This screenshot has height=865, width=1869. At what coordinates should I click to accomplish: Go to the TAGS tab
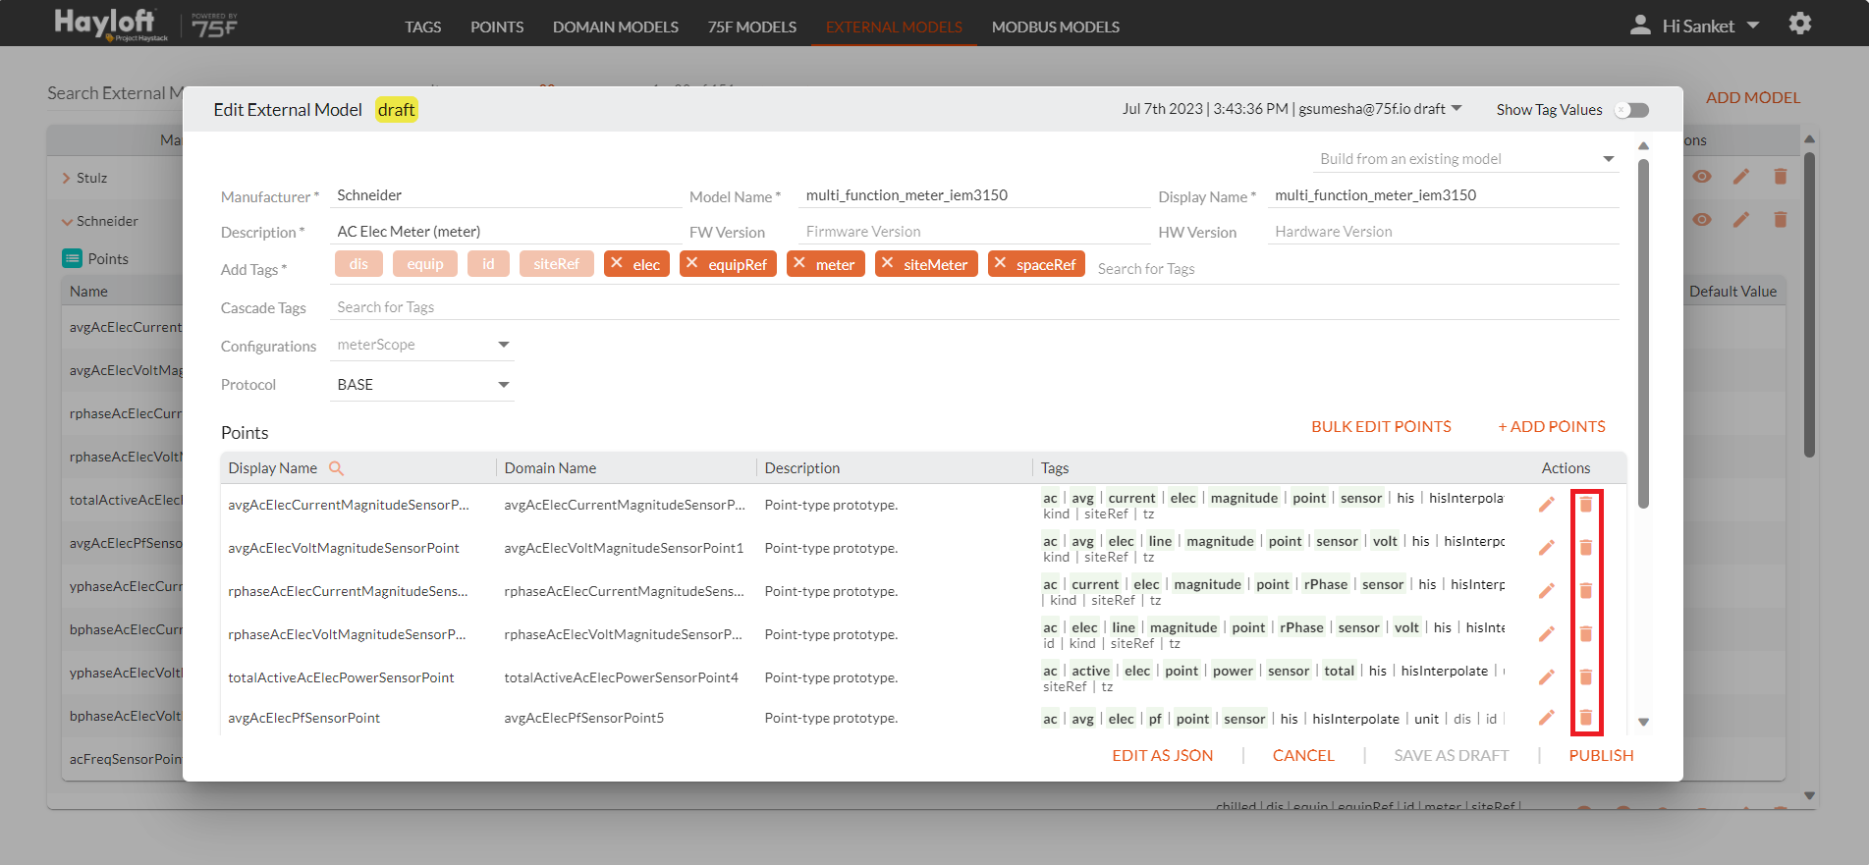422,27
